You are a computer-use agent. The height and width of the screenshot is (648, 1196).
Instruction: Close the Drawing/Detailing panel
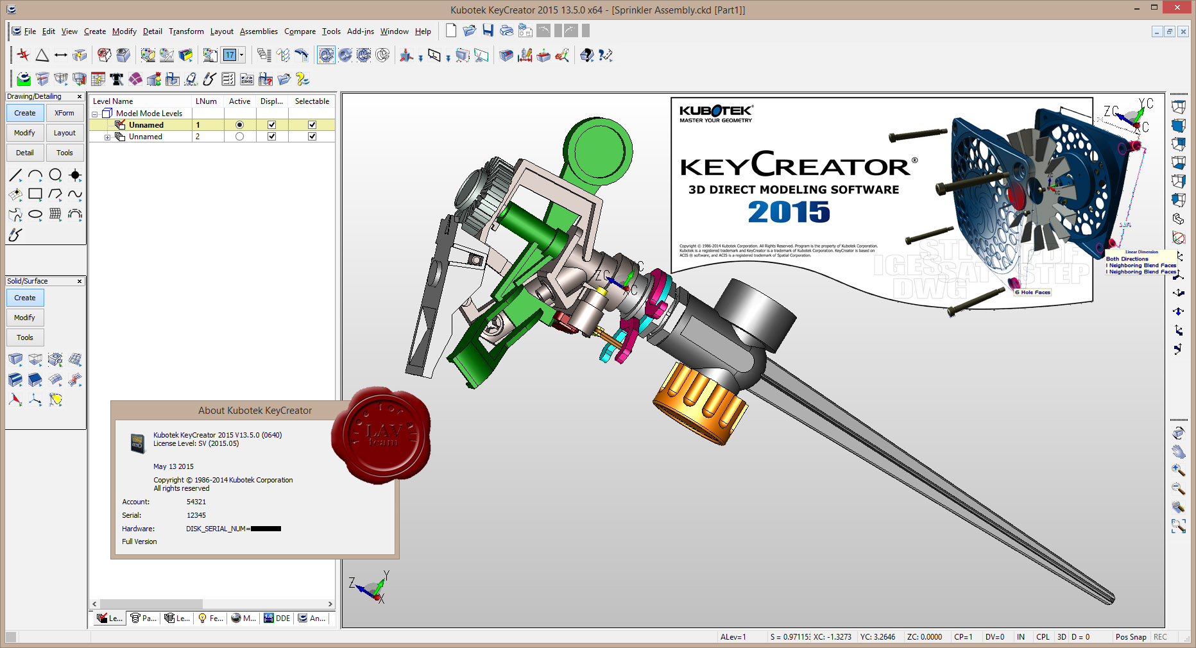point(80,97)
